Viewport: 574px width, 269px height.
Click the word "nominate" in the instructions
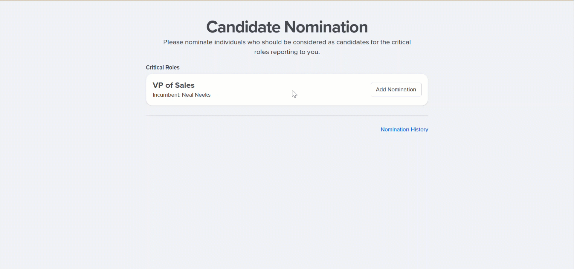[x=199, y=42]
